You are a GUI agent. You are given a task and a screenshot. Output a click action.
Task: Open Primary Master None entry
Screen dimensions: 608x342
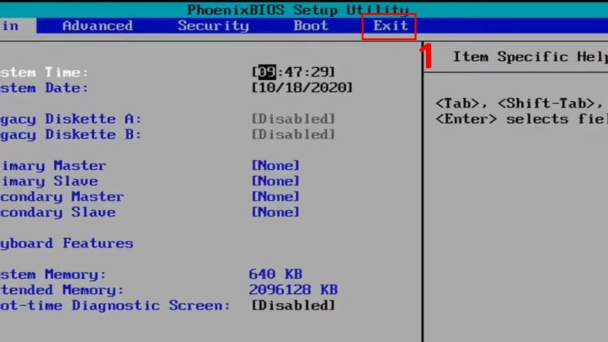pyautogui.click(x=276, y=166)
